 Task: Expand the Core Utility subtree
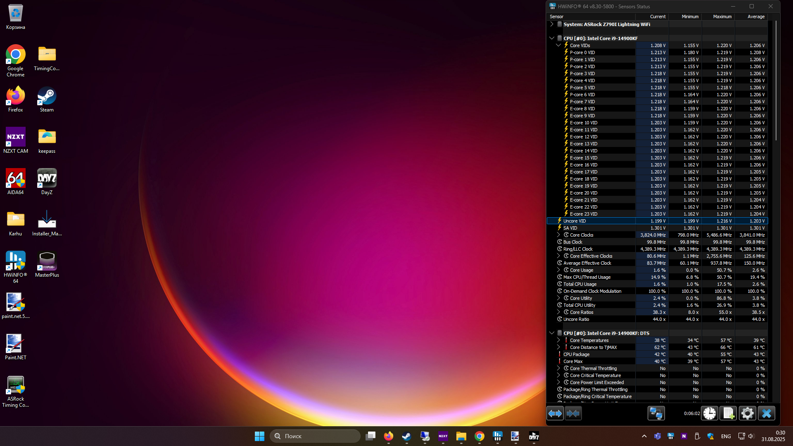click(558, 298)
